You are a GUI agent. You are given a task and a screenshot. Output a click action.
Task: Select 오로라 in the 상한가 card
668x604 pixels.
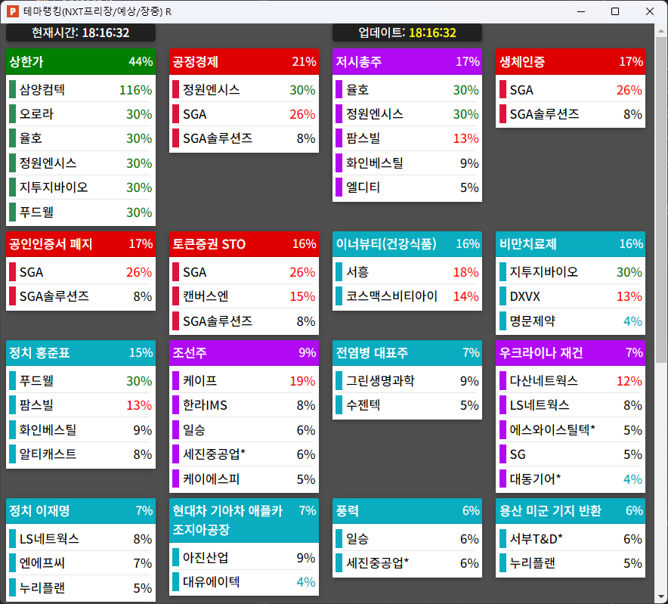point(81,114)
